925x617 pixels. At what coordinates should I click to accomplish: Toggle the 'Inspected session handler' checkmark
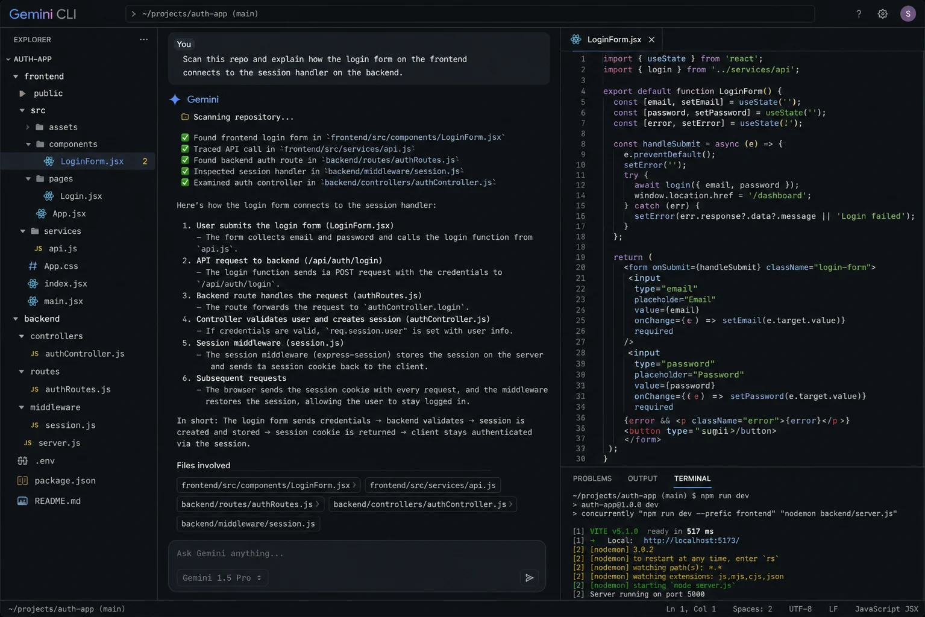pos(185,171)
